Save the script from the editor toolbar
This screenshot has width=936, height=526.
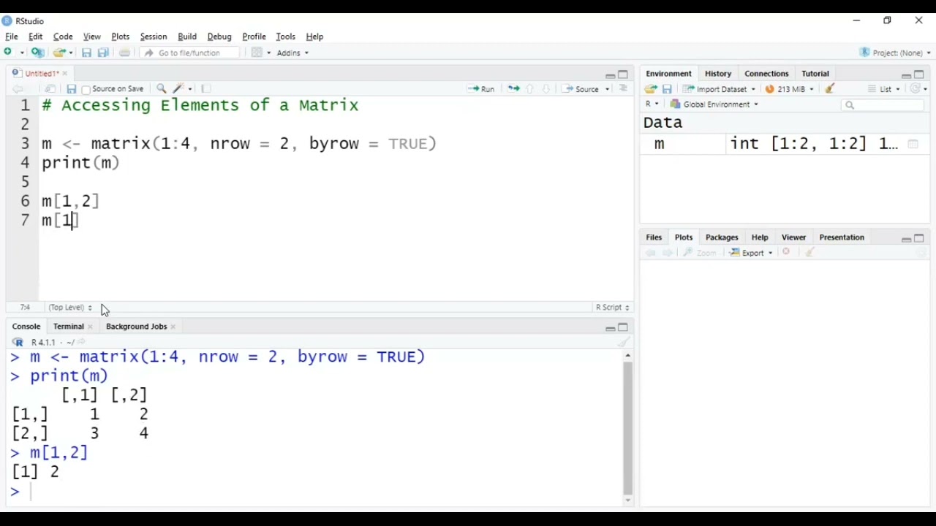(71, 89)
